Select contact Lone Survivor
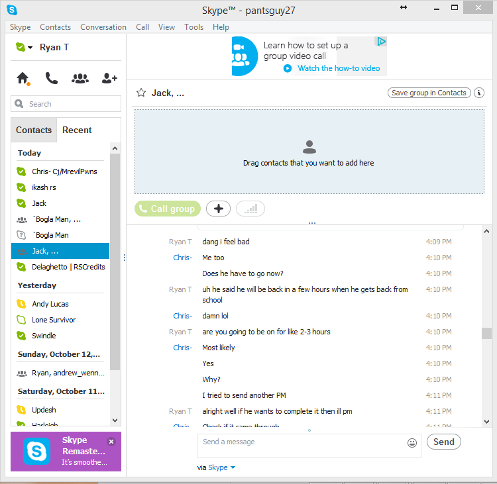The width and height of the screenshot is (497, 484). [60, 320]
